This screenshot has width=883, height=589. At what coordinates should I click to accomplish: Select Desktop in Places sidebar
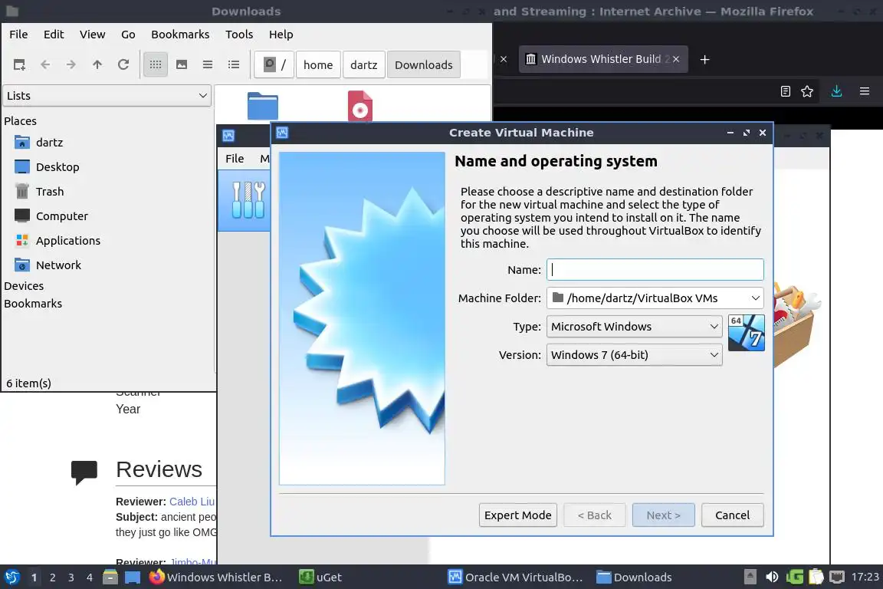(x=57, y=167)
